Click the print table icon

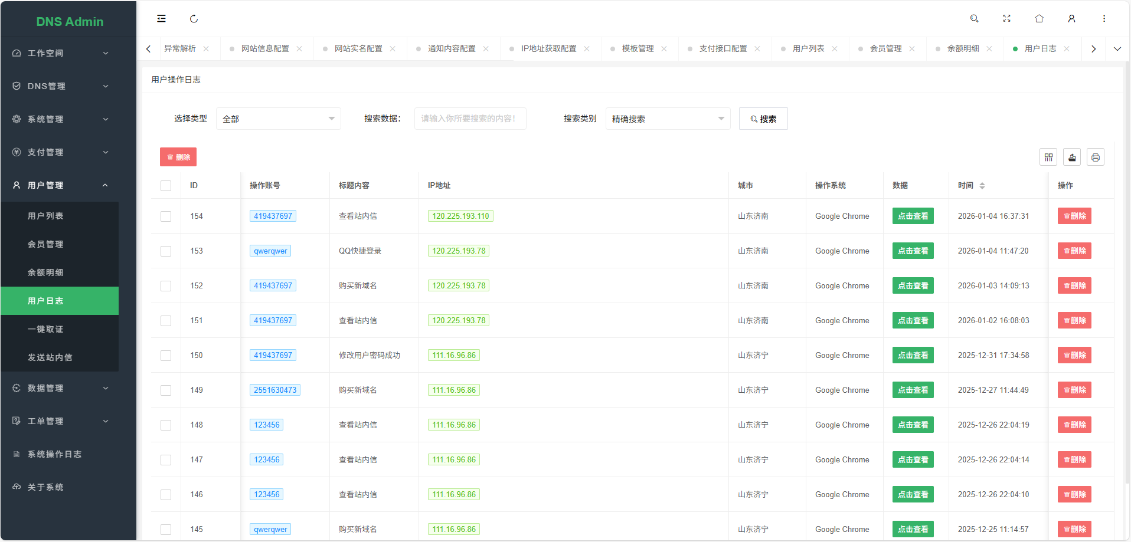[1096, 157]
